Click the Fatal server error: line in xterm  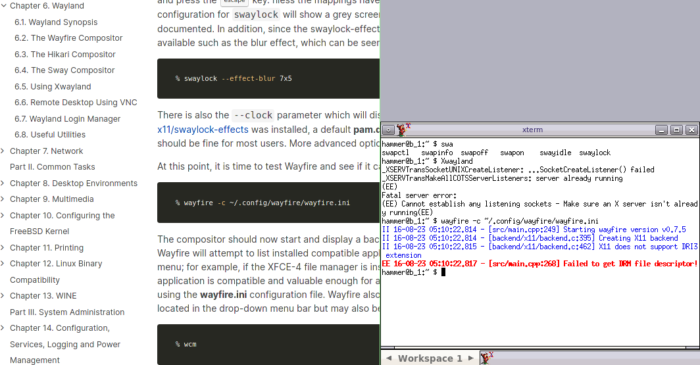[x=418, y=195]
